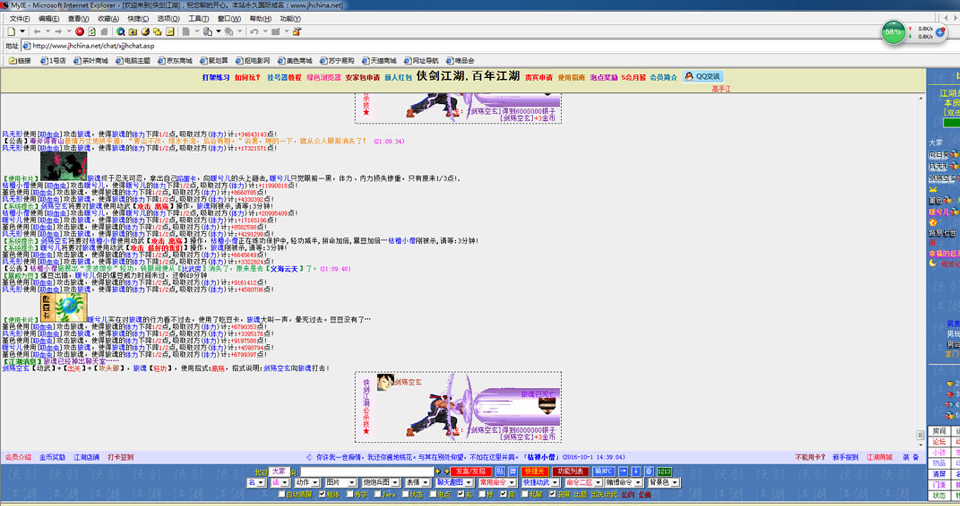
Task: Click the chat window scrollbar up arrow
Action: 921,98
